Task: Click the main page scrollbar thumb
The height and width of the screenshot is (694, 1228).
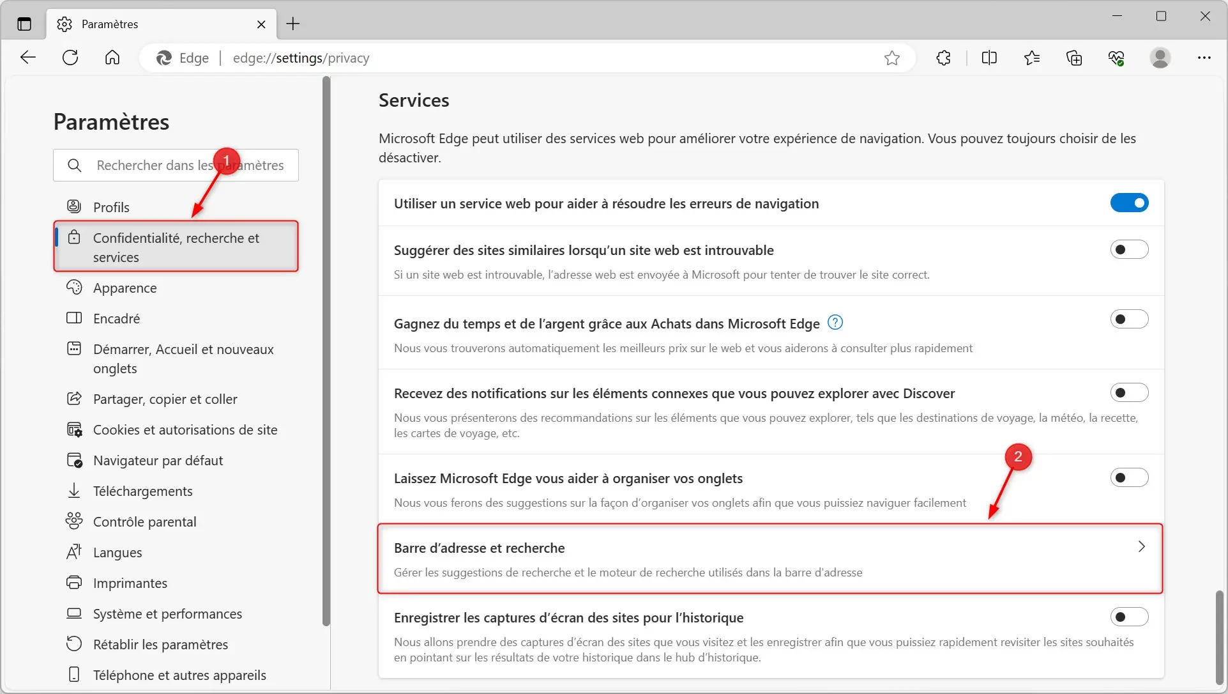Action: 1219,638
